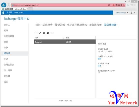The image size is (139, 107).
Task: Open 合规性管理 in the left navigation
Action: point(9,36)
